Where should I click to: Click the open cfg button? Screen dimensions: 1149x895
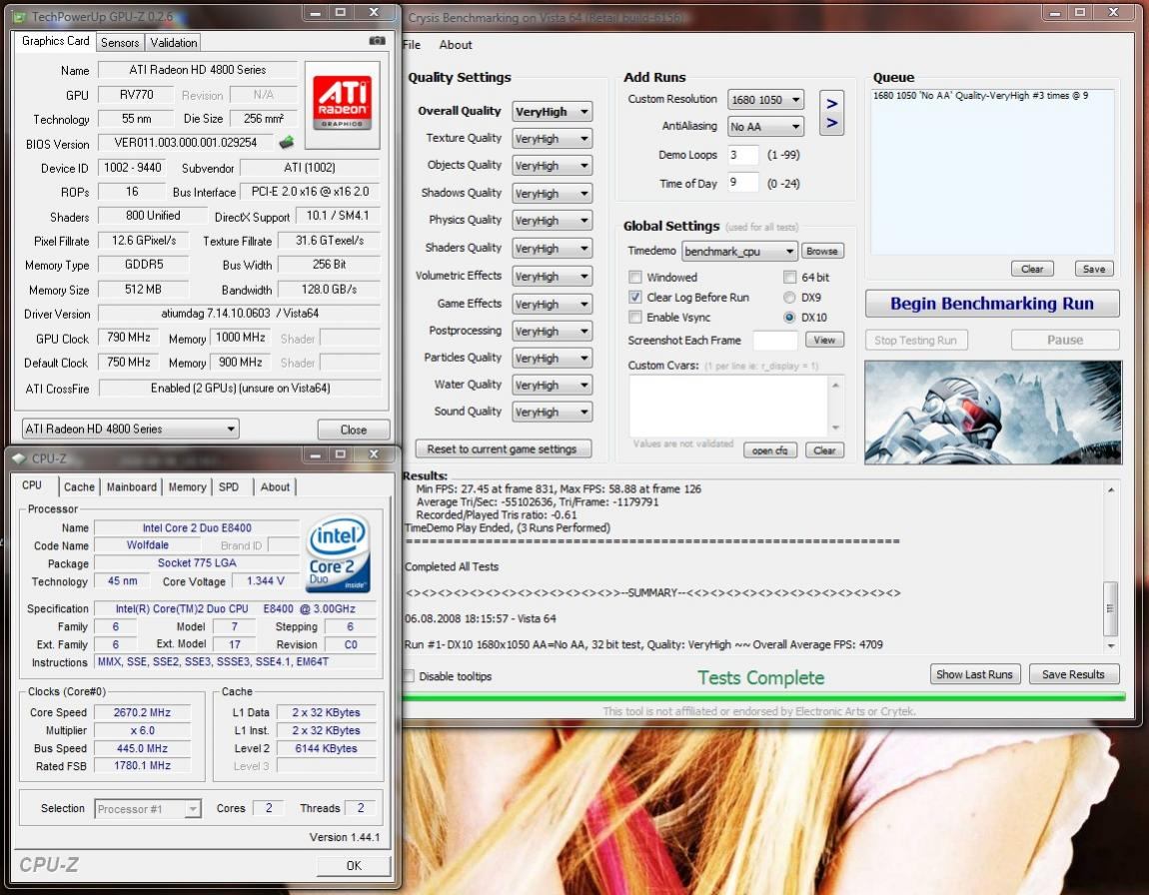pos(770,450)
